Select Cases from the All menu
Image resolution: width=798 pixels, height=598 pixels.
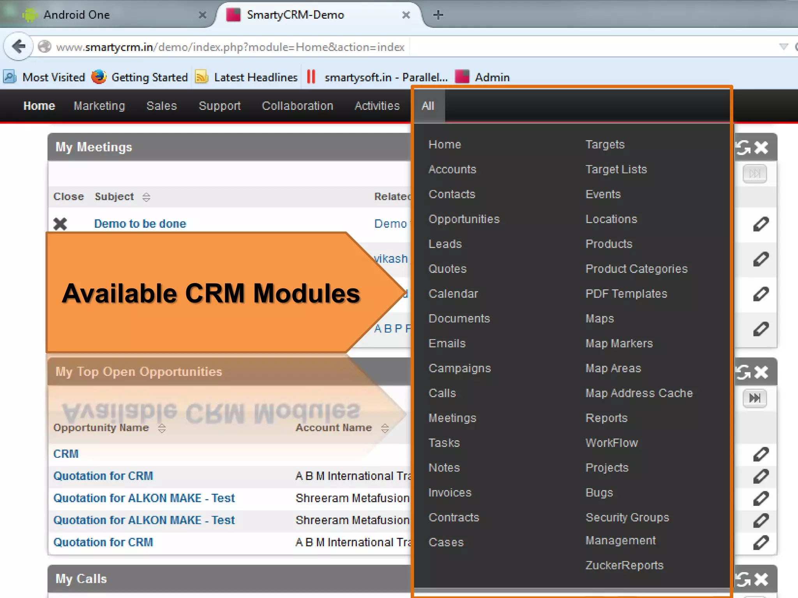tap(446, 542)
